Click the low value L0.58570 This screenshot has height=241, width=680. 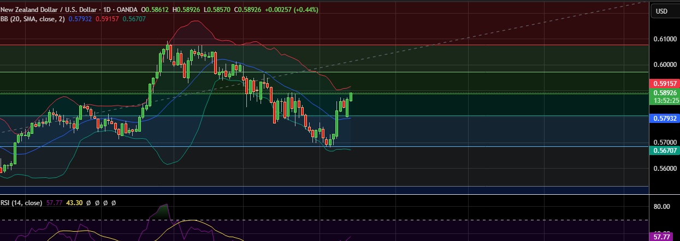(216, 10)
